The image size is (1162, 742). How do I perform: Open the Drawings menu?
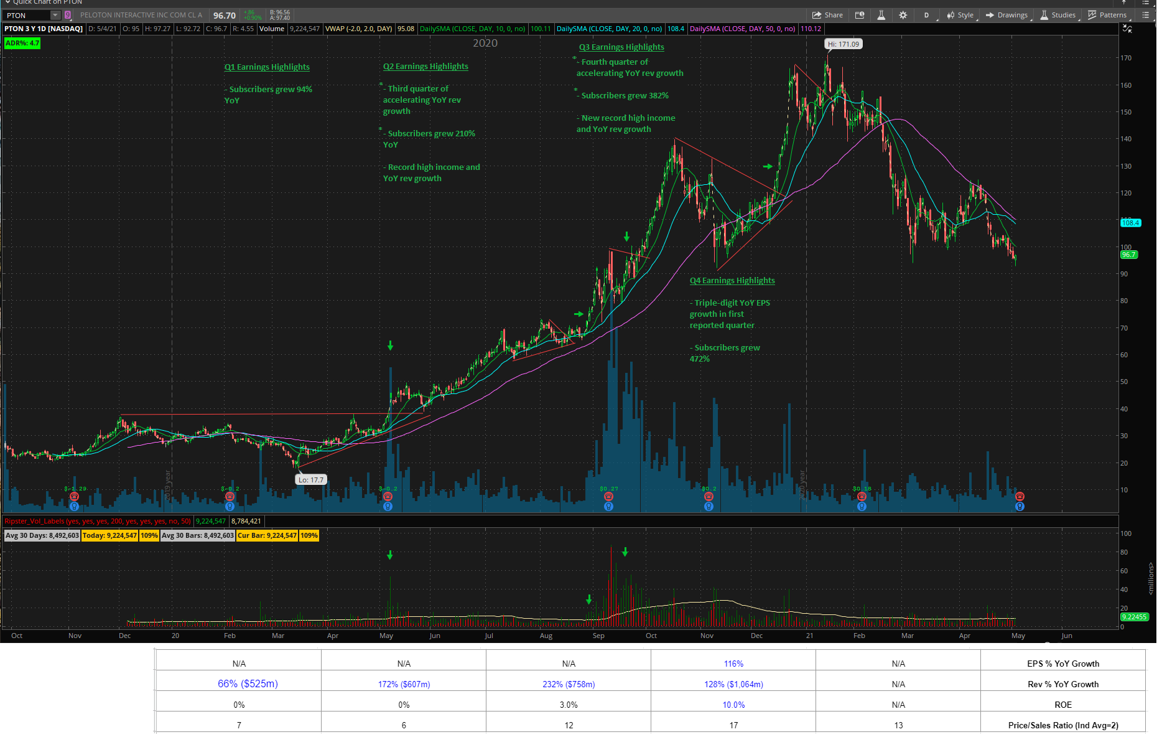[1006, 15]
